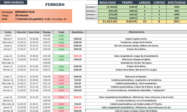The width and height of the screenshot is (187, 112).
Task: Select Jueves 13 duration 0:00:22
Action: [x=47, y=66]
